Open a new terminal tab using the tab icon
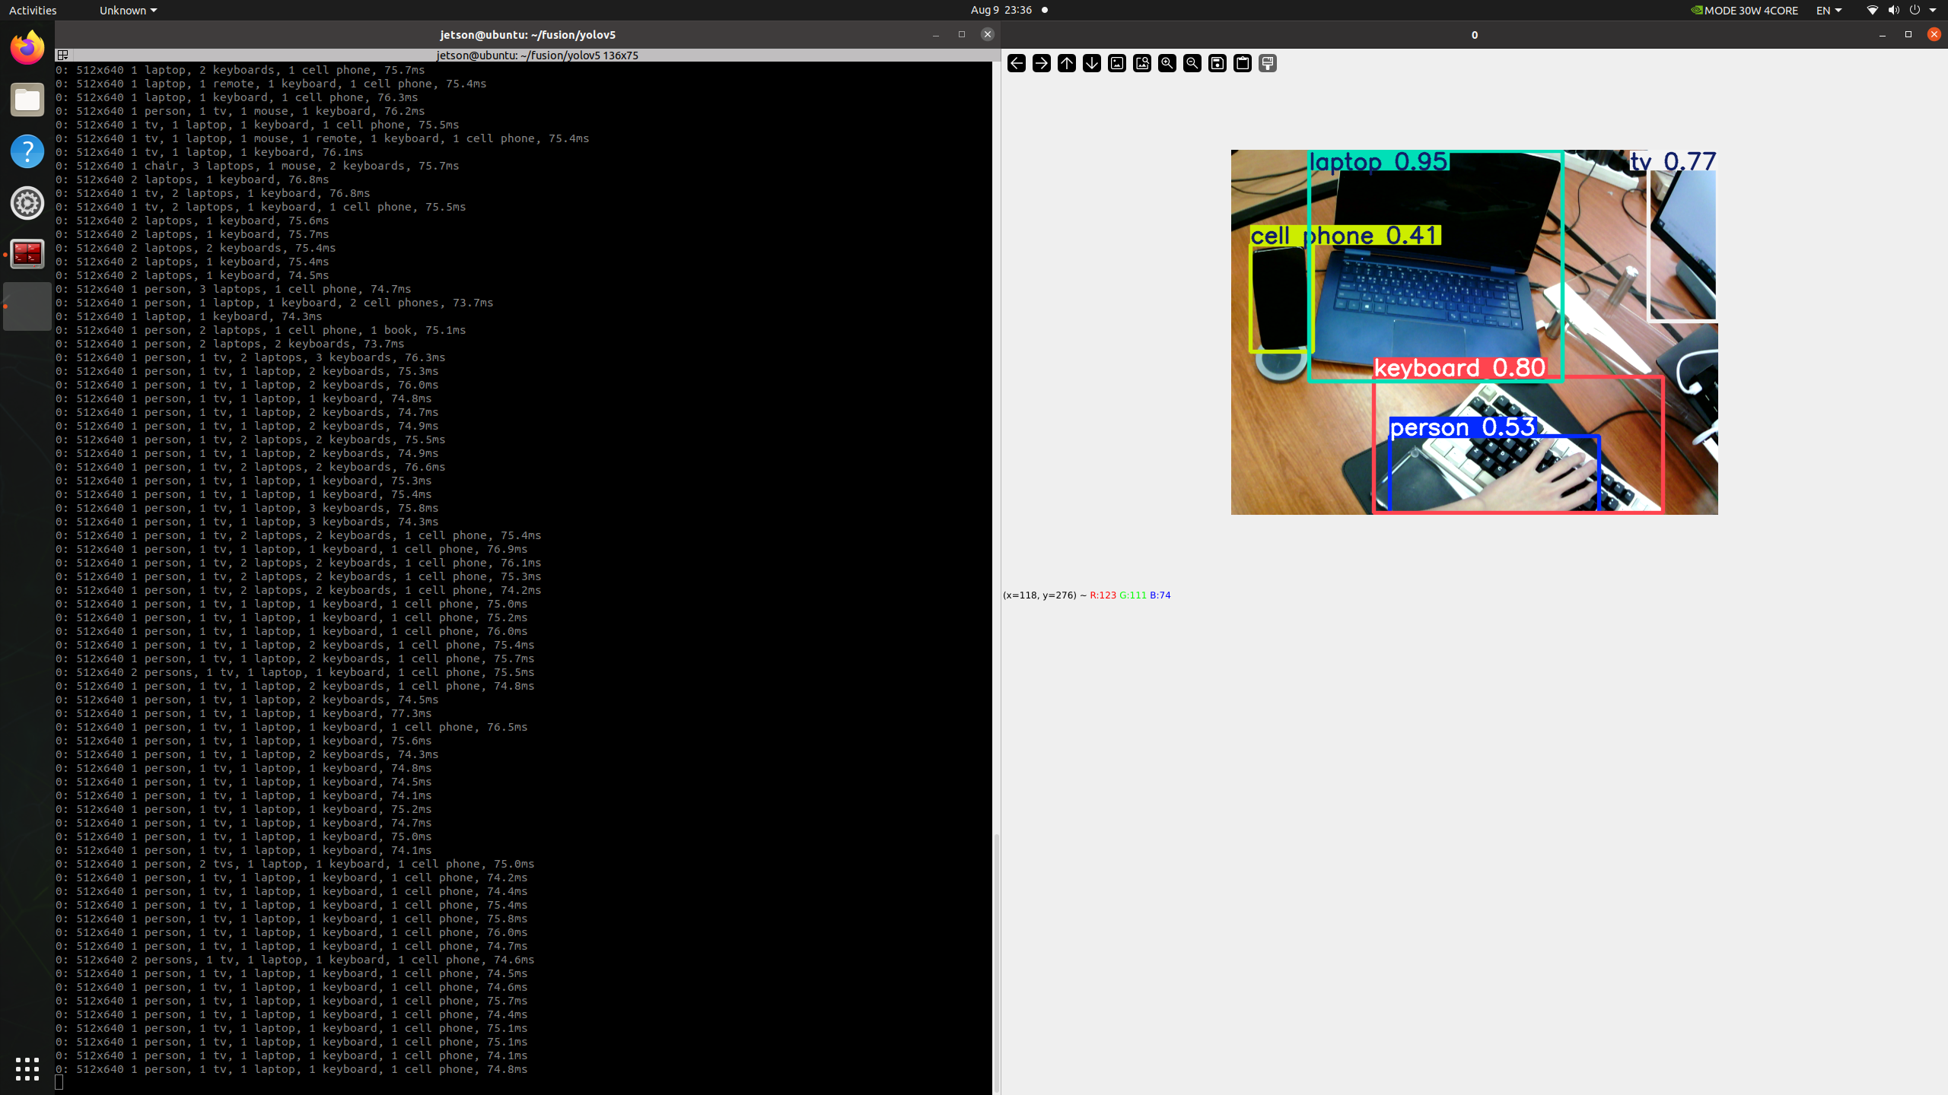The image size is (1948, 1095). tap(63, 55)
